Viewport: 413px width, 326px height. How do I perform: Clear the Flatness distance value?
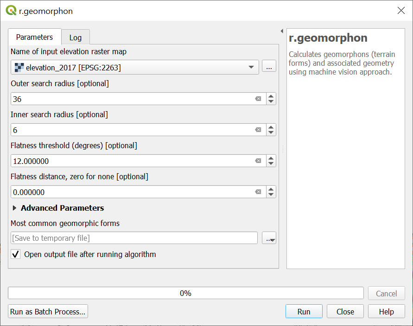pyautogui.click(x=258, y=192)
